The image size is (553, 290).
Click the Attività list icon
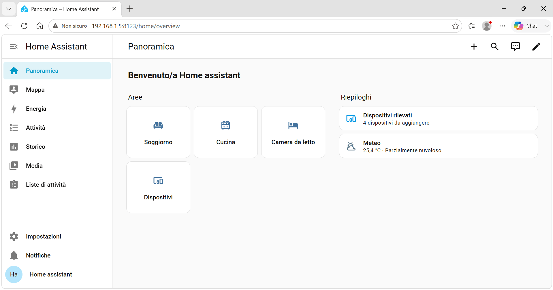click(x=14, y=128)
